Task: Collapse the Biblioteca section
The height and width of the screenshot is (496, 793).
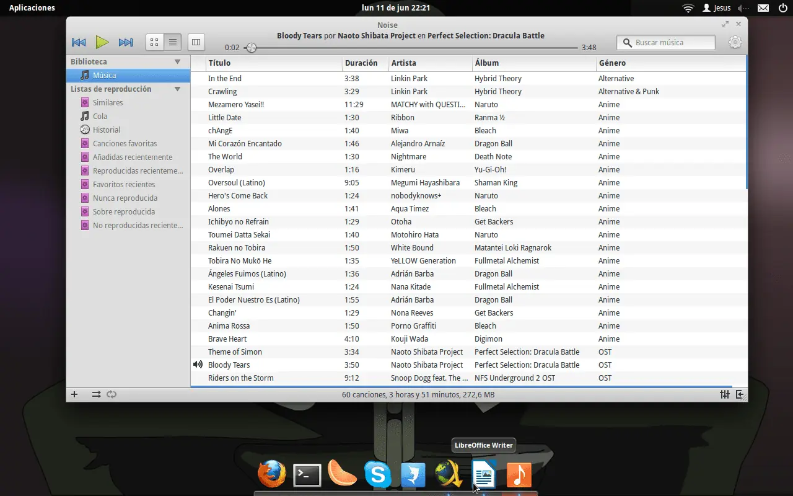Action: pyautogui.click(x=177, y=62)
